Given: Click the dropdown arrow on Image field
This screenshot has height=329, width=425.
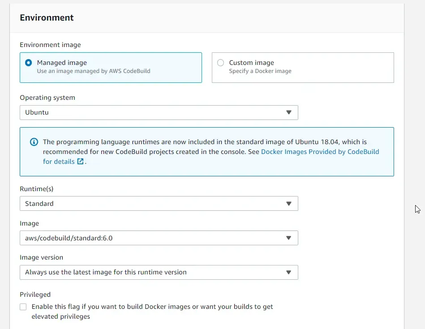Looking at the screenshot, I should pos(289,238).
